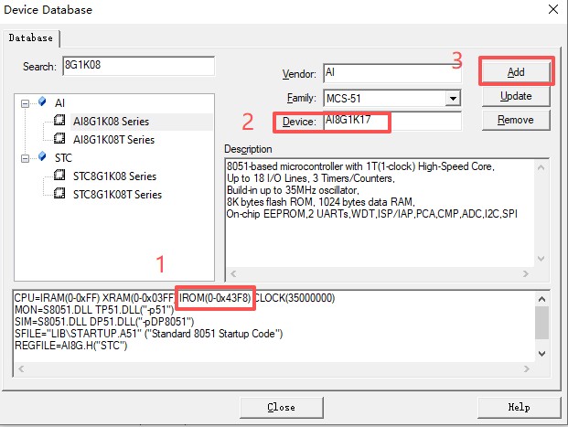
Task: Click the Device field containing AI8G1K17
Action: click(x=392, y=122)
